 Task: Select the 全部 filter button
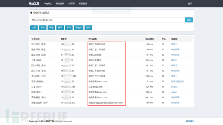[34, 27]
